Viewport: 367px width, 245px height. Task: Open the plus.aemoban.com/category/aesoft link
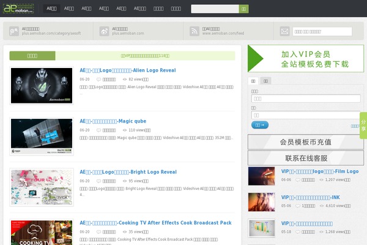[x=51, y=34]
